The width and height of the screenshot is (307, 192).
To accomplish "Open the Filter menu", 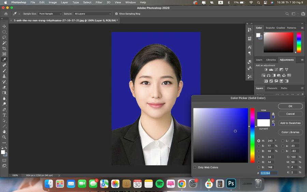I will pyautogui.click(x=99, y=2).
